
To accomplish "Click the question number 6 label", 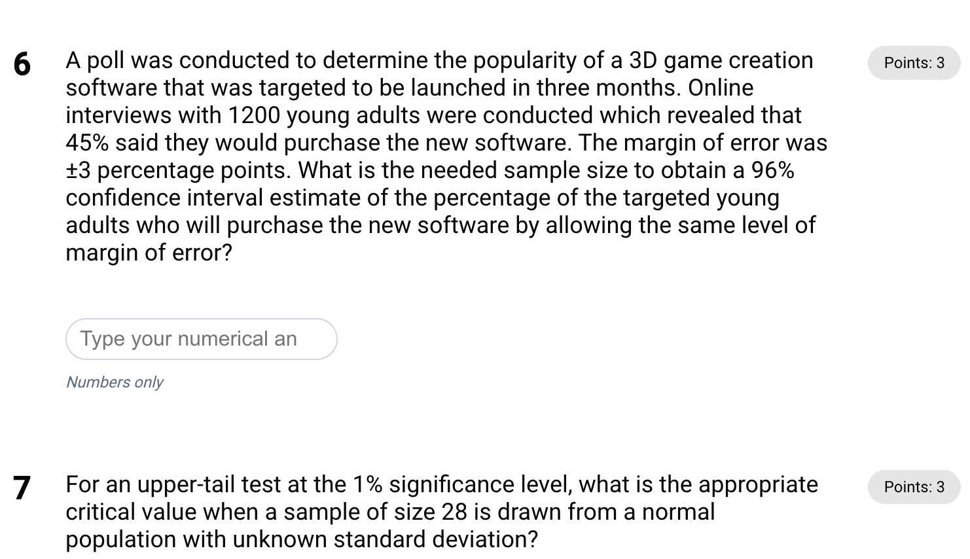I will click(22, 64).
